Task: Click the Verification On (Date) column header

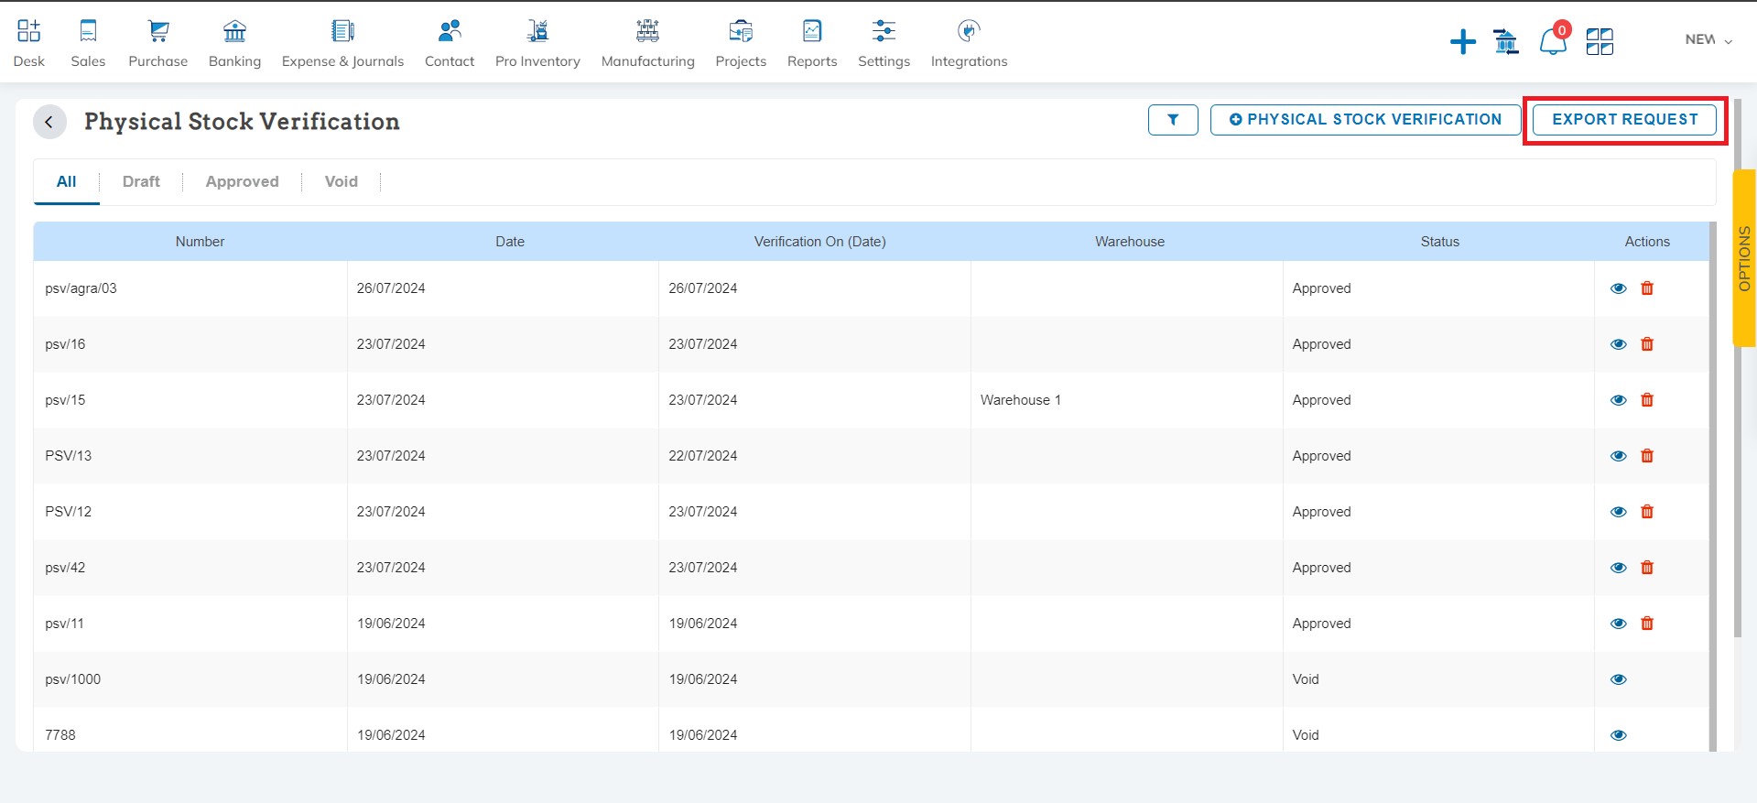Action: [819, 242]
